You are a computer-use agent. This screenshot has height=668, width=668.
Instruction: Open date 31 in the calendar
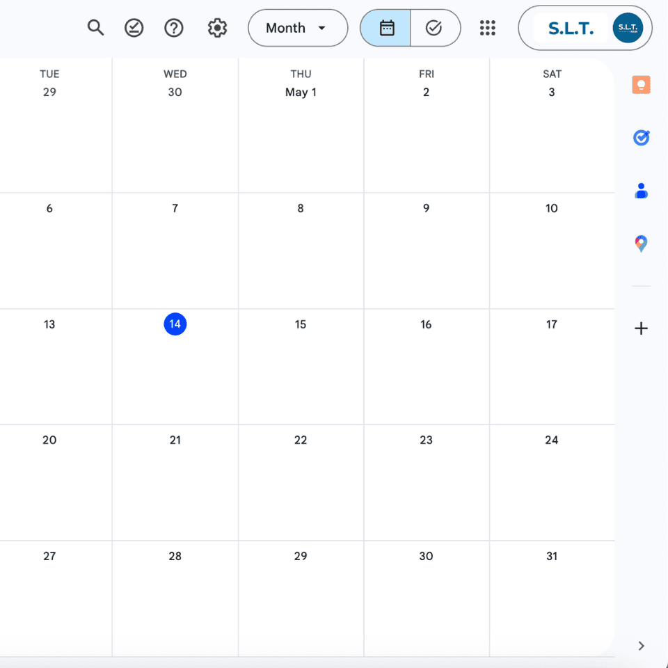pos(552,556)
